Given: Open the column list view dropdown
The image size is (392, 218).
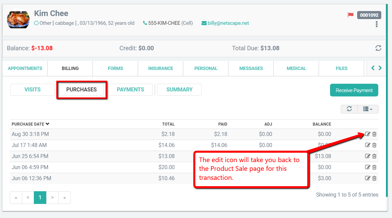Looking at the screenshot, I should tap(368, 109).
